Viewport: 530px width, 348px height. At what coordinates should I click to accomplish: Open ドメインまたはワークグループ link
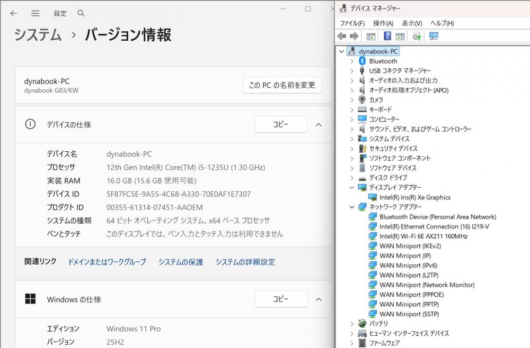click(x=107, y=262)
